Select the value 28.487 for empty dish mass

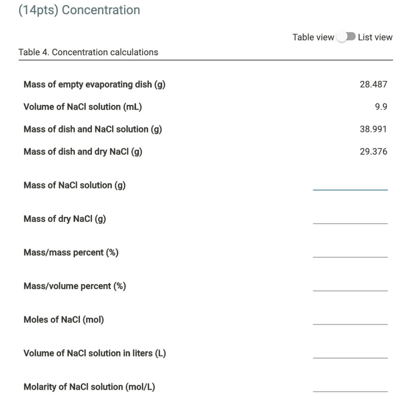tap(374, 84)
